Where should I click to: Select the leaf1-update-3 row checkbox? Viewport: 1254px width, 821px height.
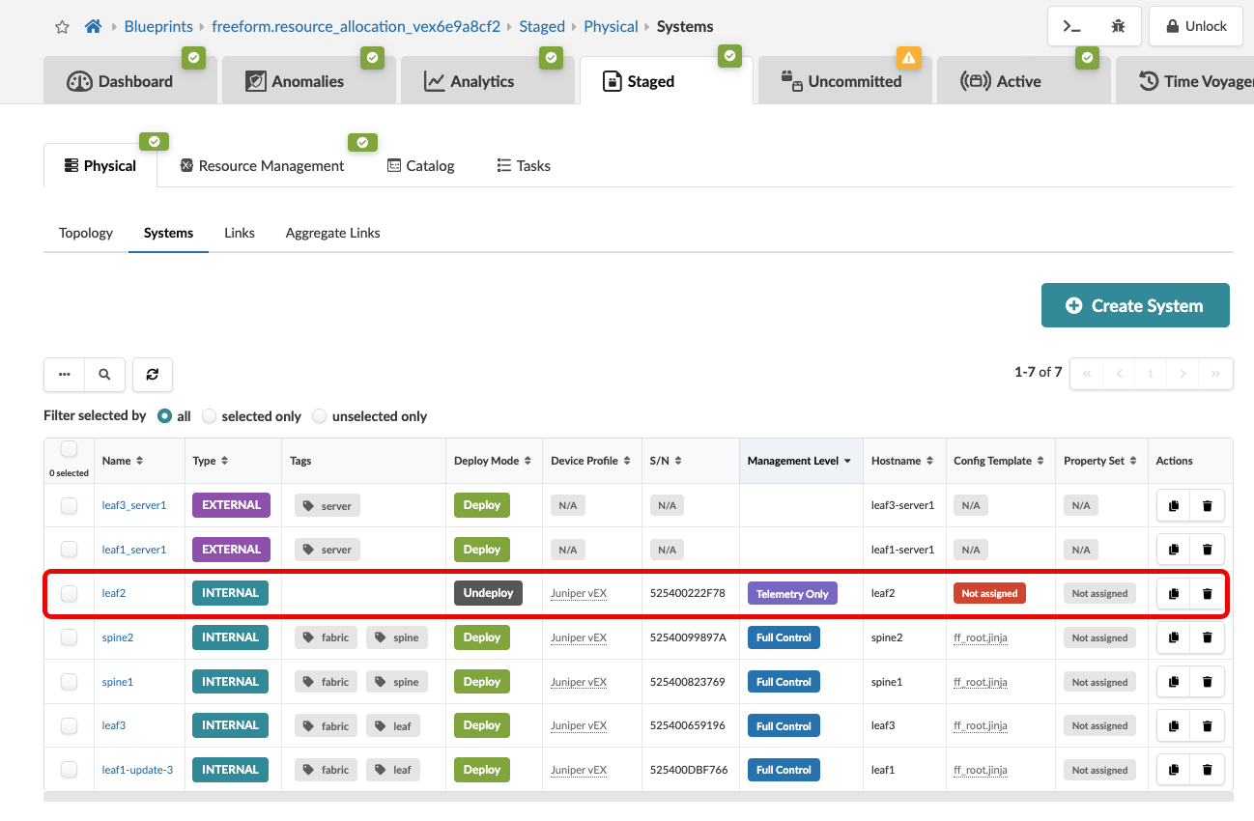tap(69, 770)
